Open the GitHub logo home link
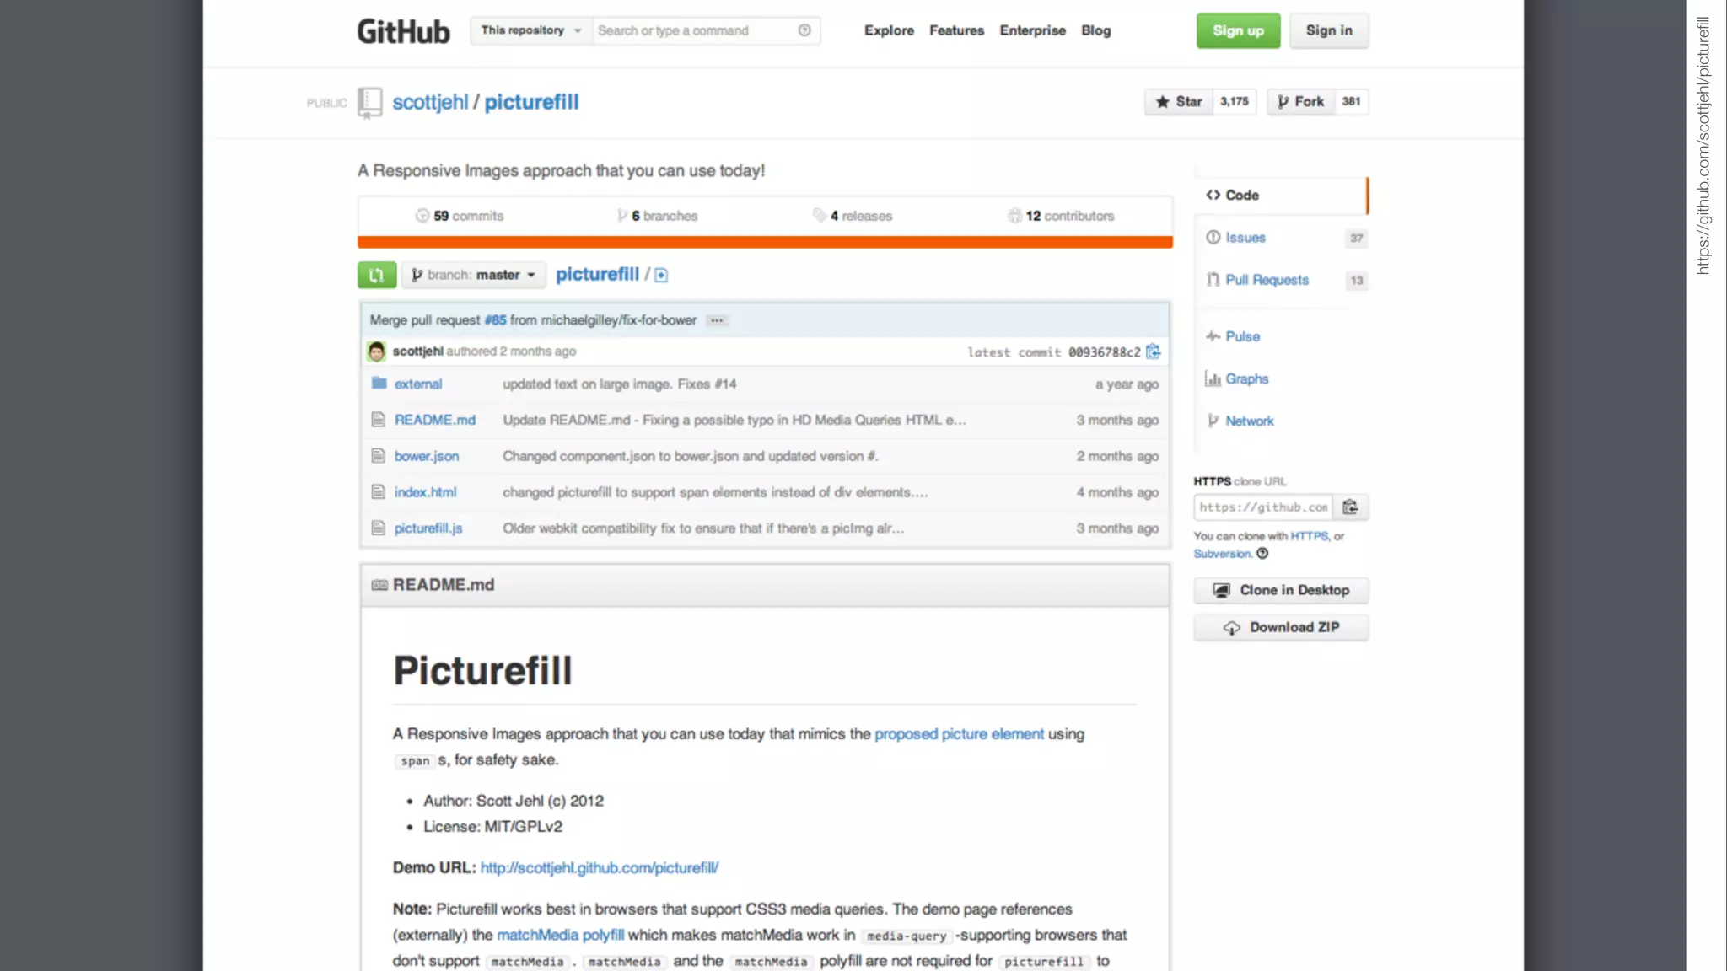Screen dimensions: 1727x971 click(x=403, y=31)
